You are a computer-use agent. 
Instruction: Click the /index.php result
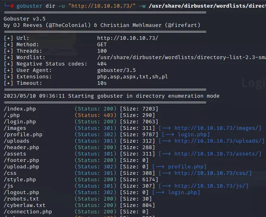tap(20, 109)
